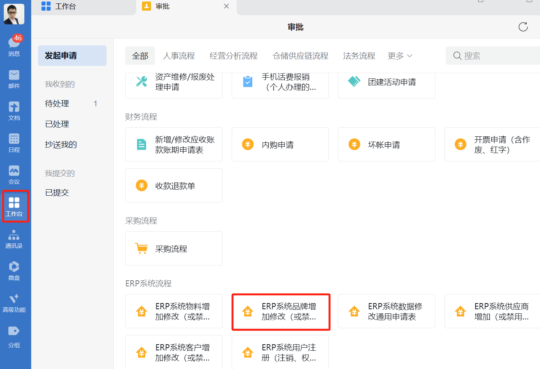
Task: Click yen icon of 收款退款单
Action: (x=142, y=185)
